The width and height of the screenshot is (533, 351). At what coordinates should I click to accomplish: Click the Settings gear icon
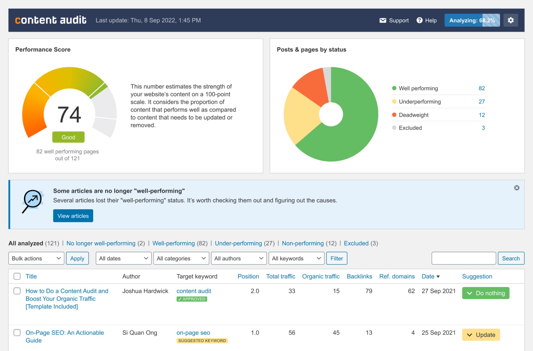(511, 20)
